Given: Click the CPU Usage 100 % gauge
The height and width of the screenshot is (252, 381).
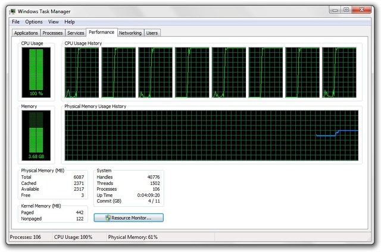Looking at the screenshot, I should [36, 73].
